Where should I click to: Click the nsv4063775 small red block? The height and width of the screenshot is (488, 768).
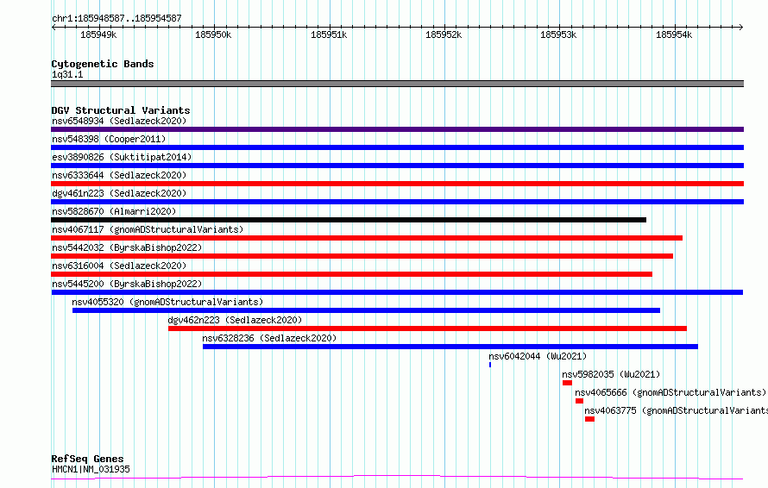pos(589,419)
